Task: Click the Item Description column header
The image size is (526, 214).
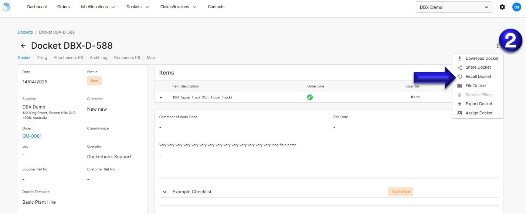Action: [x=186, y=86]
